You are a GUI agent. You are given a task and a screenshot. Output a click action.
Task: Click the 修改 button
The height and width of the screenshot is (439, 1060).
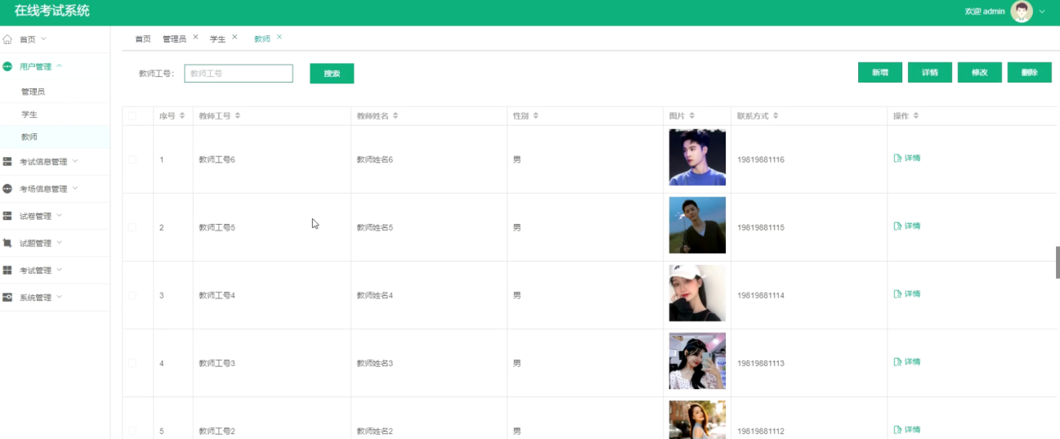(980, 73)
